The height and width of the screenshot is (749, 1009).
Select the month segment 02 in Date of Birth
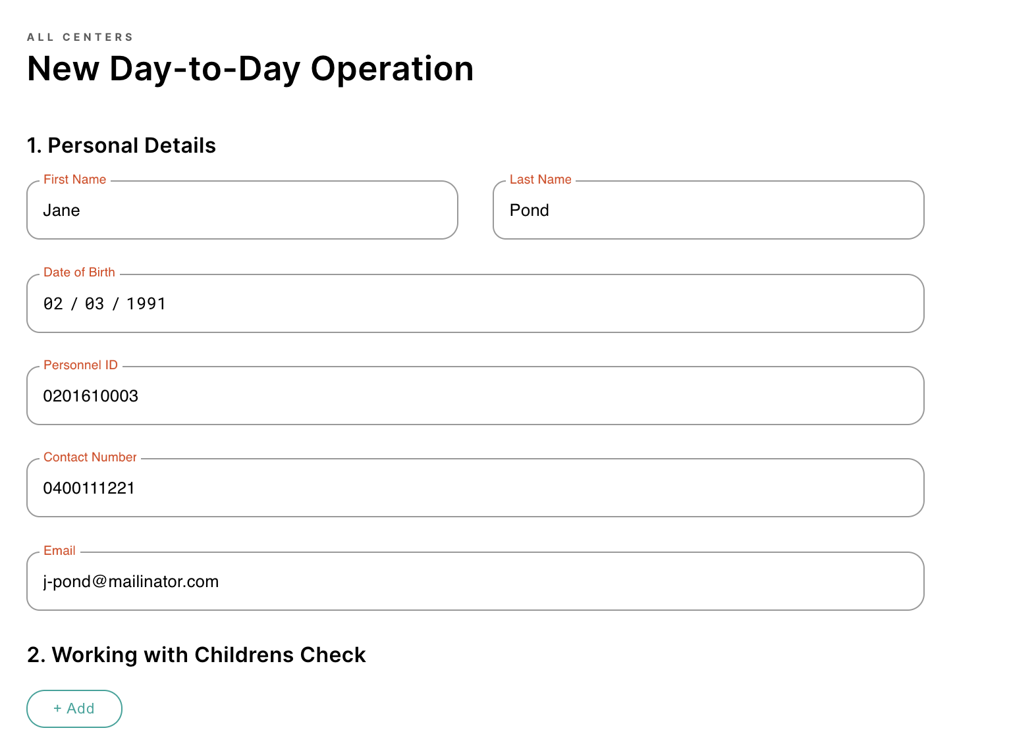point(53,304)
